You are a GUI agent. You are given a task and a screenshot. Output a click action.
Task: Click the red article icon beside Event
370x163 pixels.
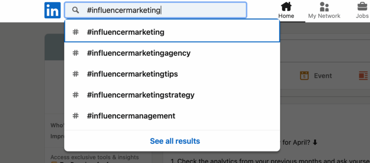point(363,76)
